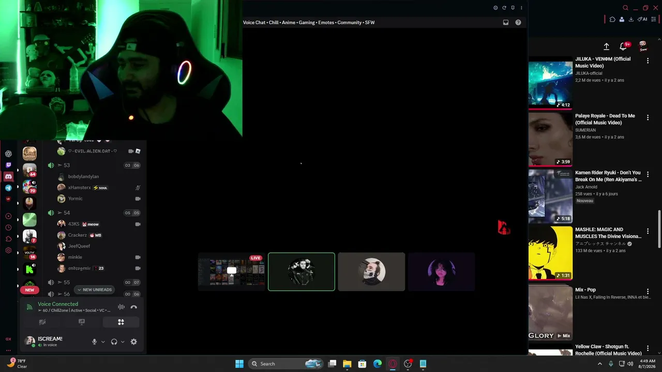Open microphone input options dropdown

[103, 342]
